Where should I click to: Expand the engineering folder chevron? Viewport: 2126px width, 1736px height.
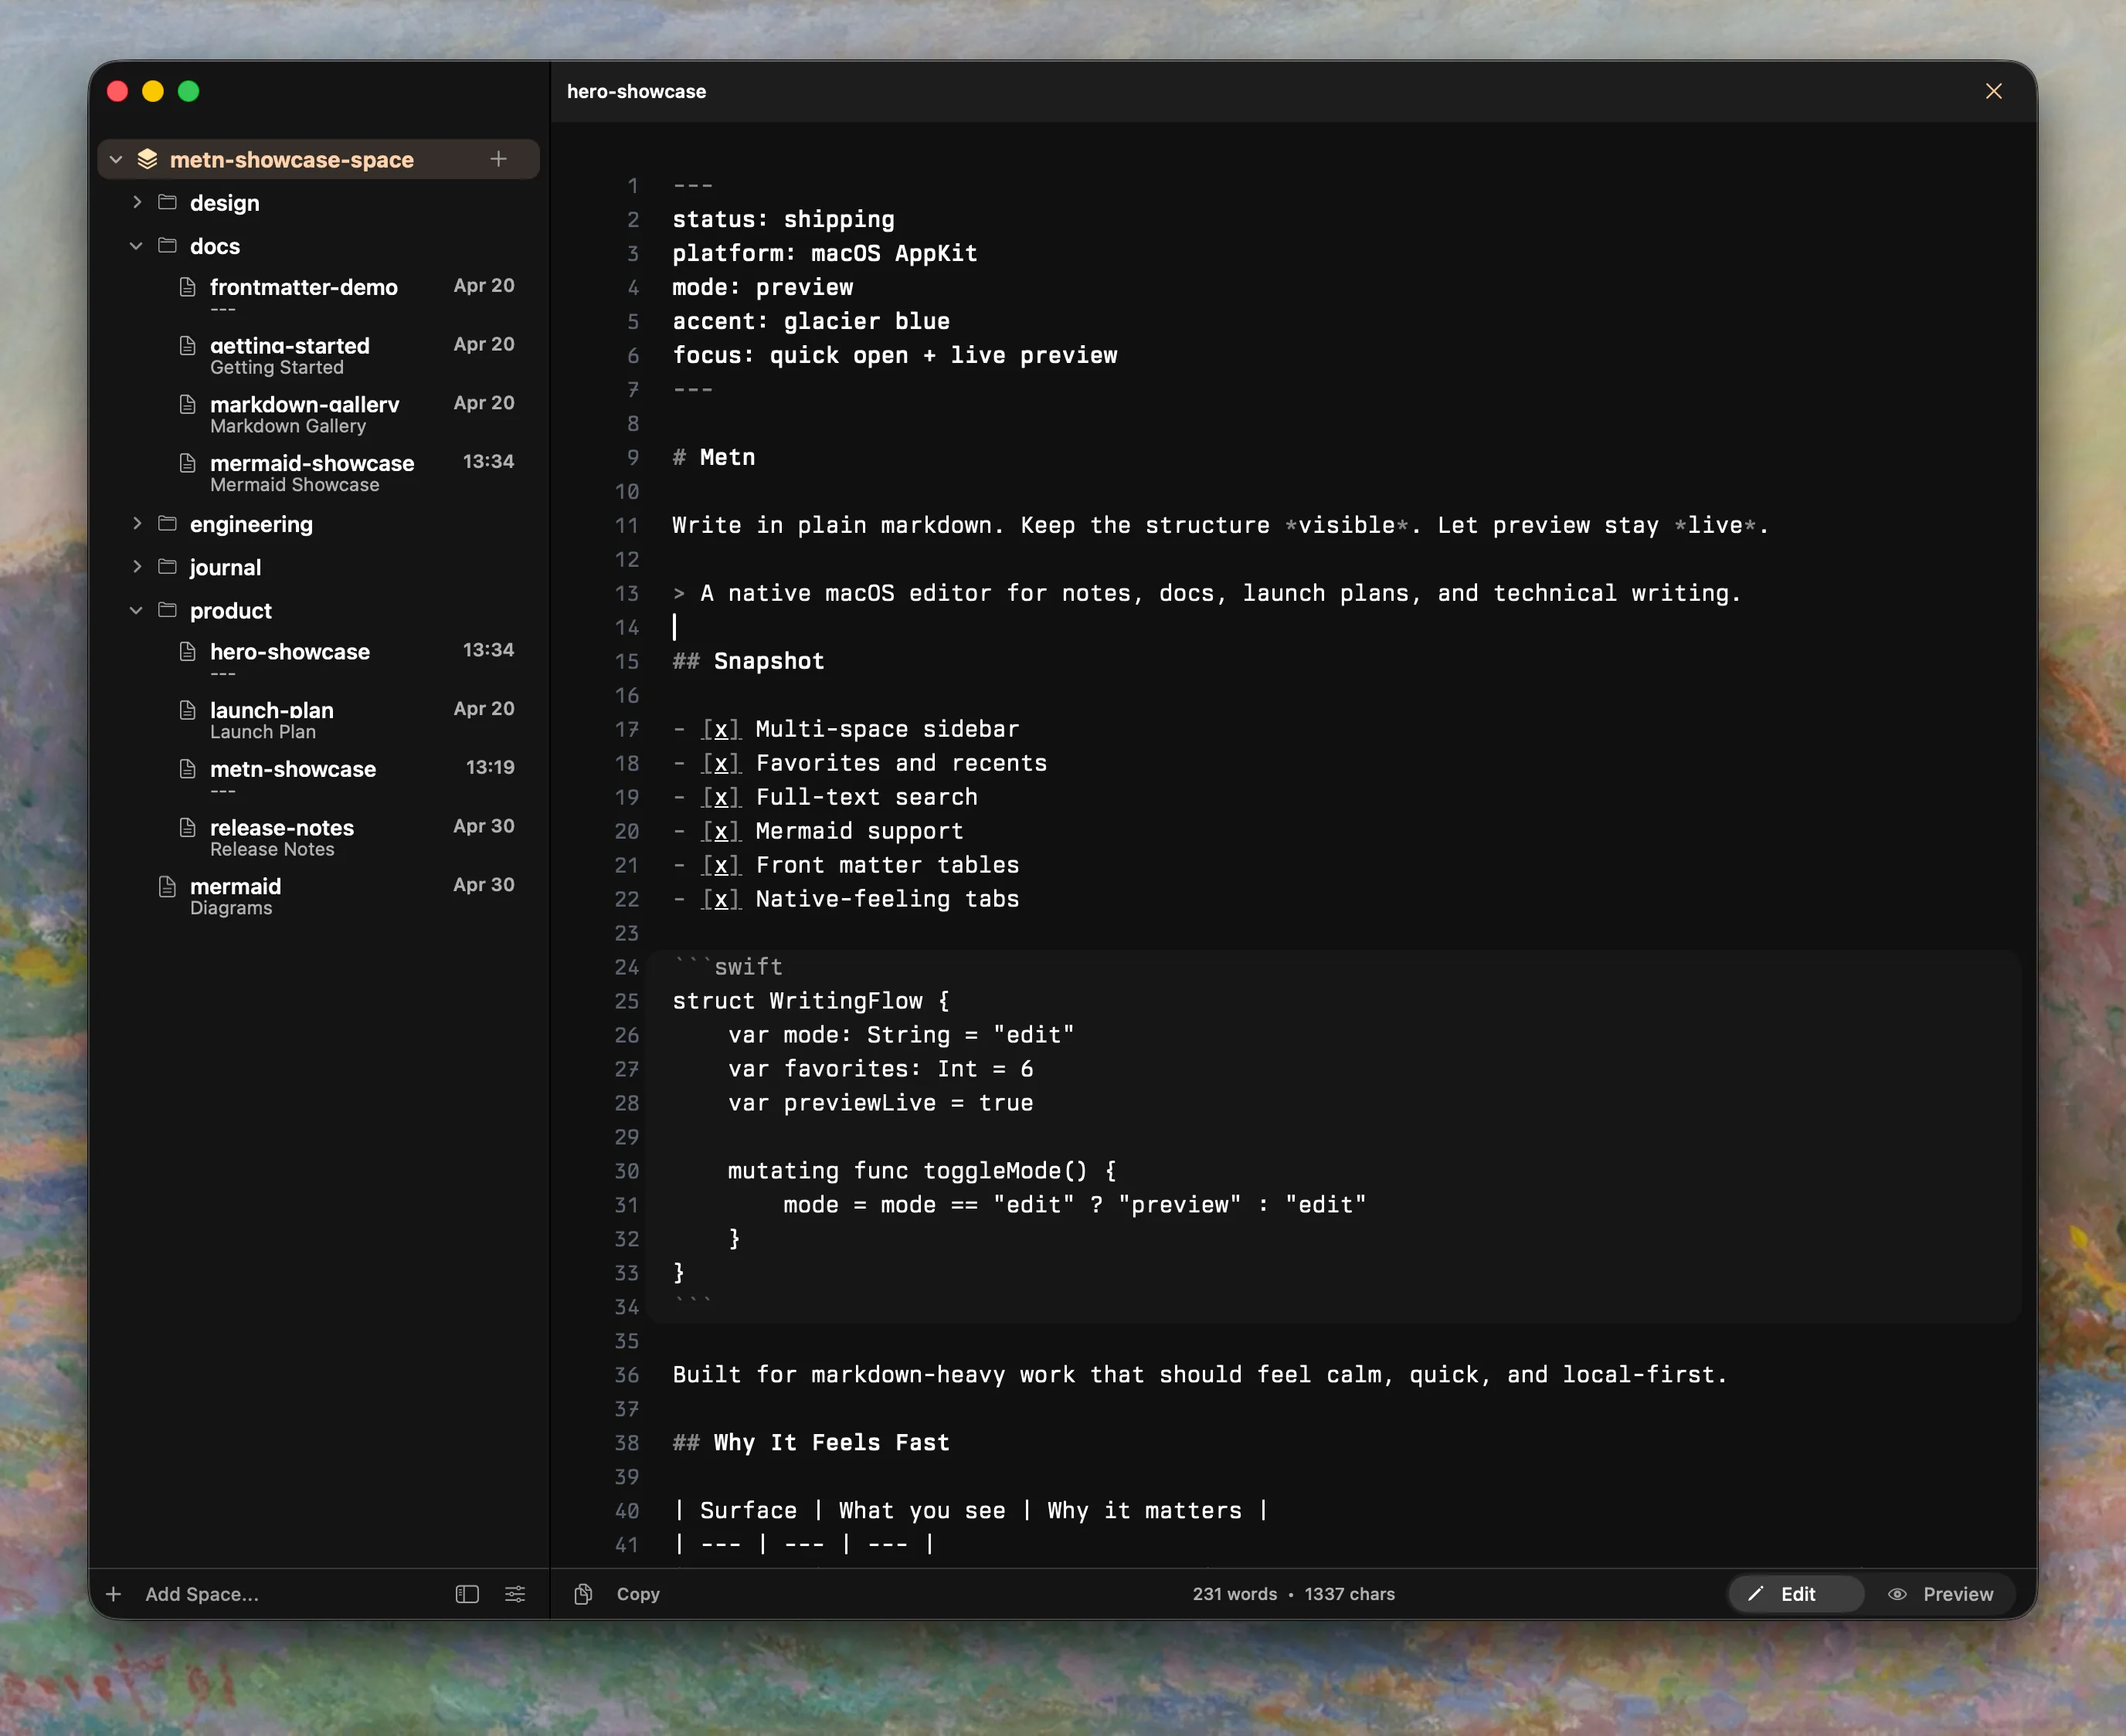pyautogui.click(x=137, y=523)
